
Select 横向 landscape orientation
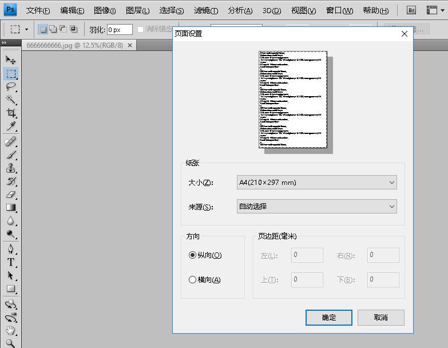[x=205, y=279]
